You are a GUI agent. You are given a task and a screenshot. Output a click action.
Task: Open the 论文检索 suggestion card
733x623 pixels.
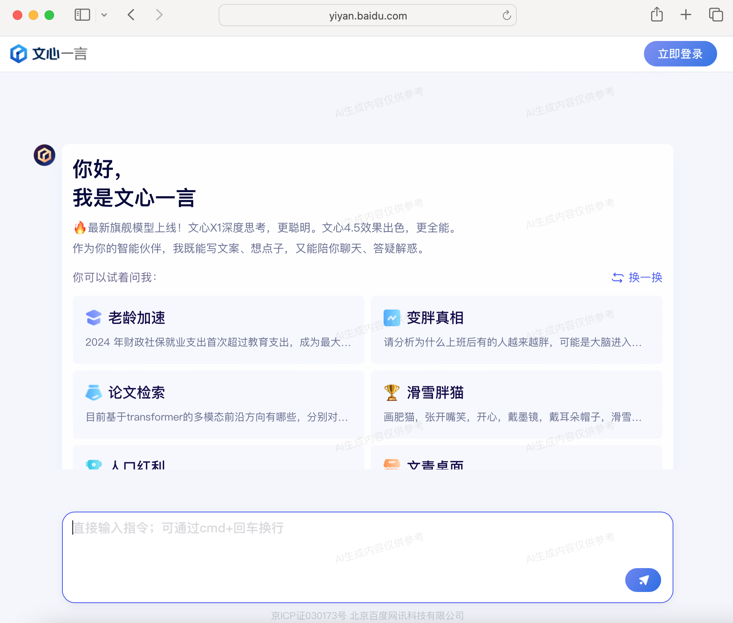[219, 404]
